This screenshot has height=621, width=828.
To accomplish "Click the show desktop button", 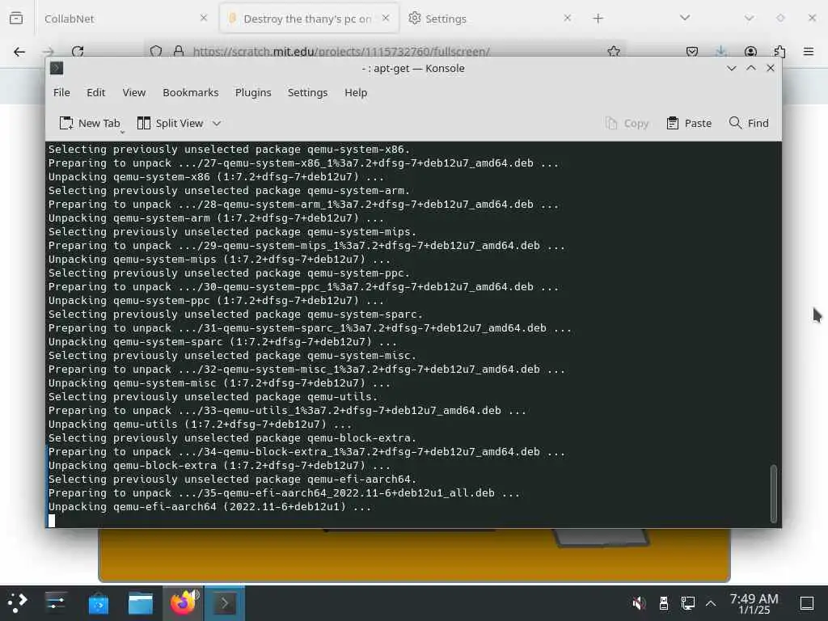I will click(x=807, y=603).
